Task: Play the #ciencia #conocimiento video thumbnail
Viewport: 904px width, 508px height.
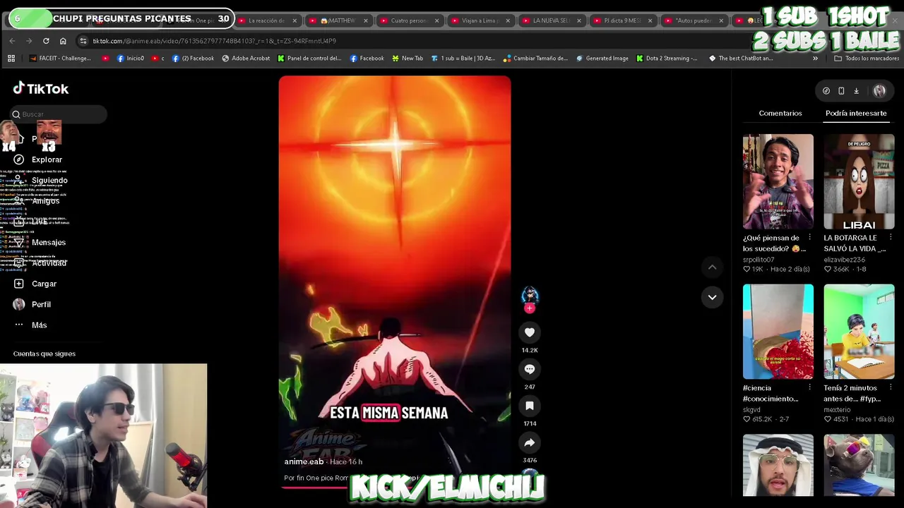Action: (x=778, y=332)
